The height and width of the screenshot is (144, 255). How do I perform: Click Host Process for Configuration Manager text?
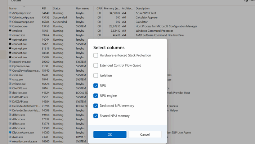tap(166, 26)
